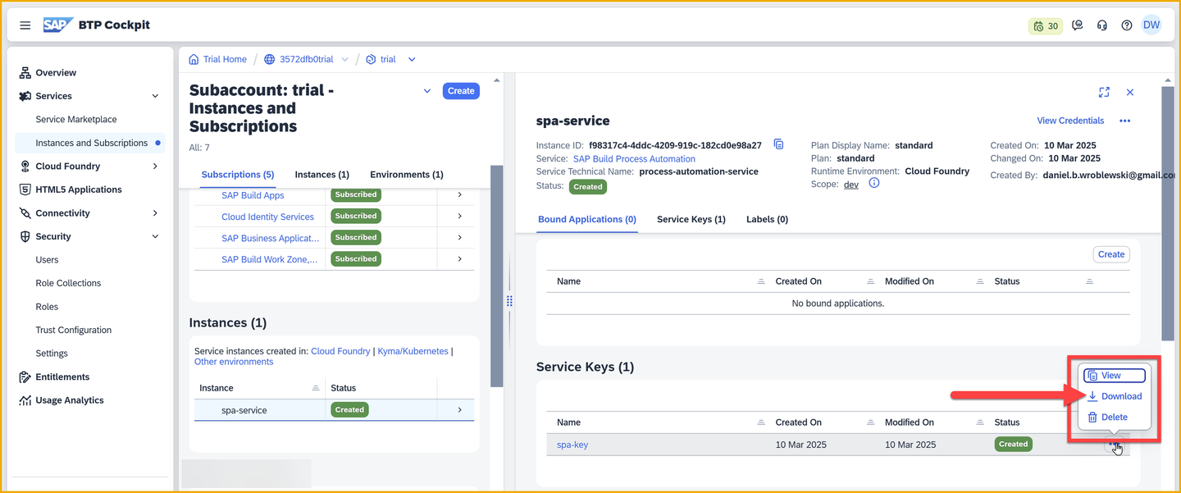Open the spa-key service key link
The height and width of the screenshot is (493, 1181).
pos(572,445)
